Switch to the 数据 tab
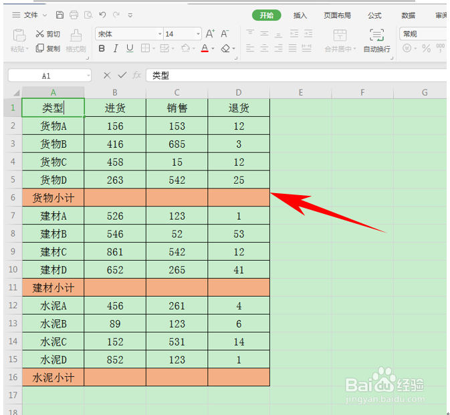The image size is (450, 415). 408,15
